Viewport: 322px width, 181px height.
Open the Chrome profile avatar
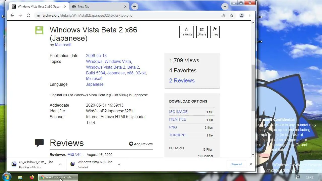point(242,15)
